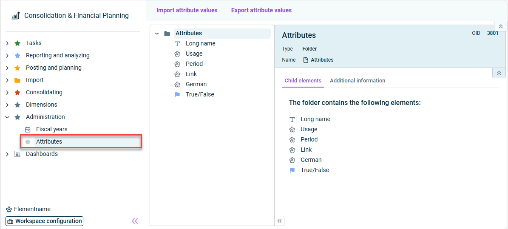Click the red star icon beside Consolidating
The height and width of the screenshot is (229, 508).
click(x=17, y=93)
